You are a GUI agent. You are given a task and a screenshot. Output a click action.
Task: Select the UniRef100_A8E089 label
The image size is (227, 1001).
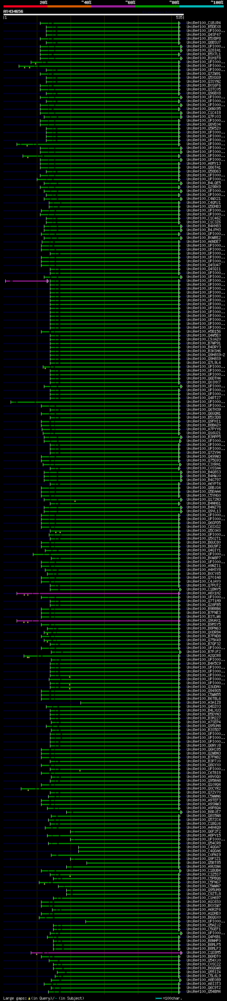point(204,980)
